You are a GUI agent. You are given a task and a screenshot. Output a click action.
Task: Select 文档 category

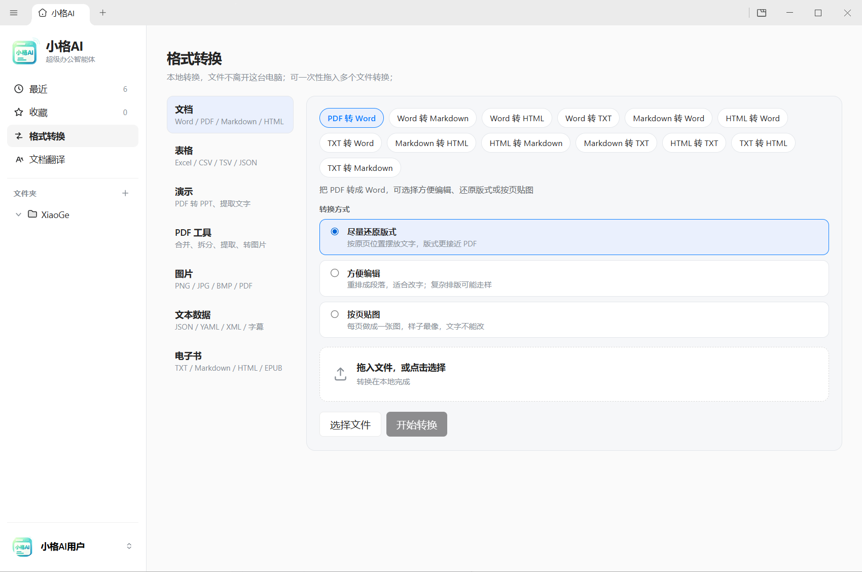pyautogui.click(x=230, y=115)
